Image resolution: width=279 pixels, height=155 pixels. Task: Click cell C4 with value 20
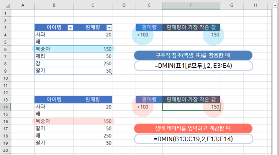(x=93, y=35)
